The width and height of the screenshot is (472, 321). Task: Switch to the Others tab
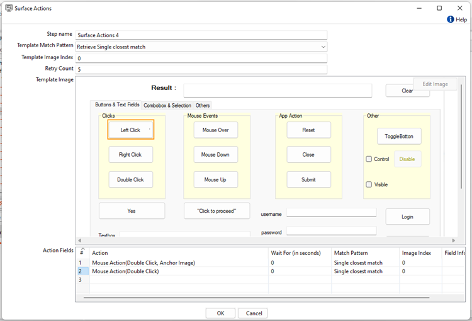pos(203,105)
